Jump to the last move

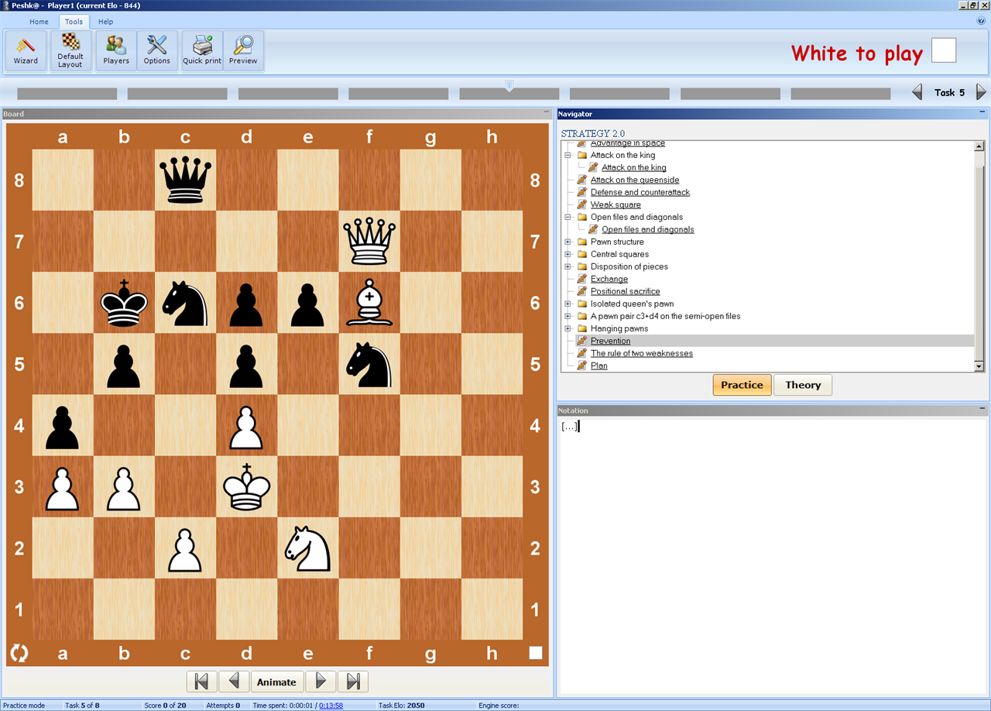(x=353, y=682)
